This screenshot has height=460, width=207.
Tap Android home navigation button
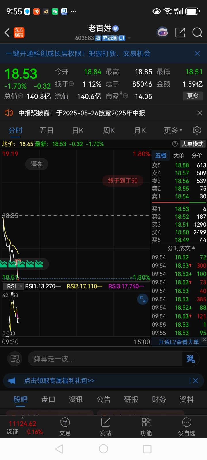(x=103, y=449)
